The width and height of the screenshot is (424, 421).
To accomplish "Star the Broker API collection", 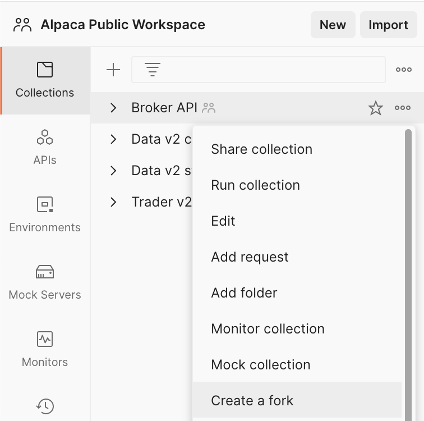I will pyautogui.click(x=376, y=108).
